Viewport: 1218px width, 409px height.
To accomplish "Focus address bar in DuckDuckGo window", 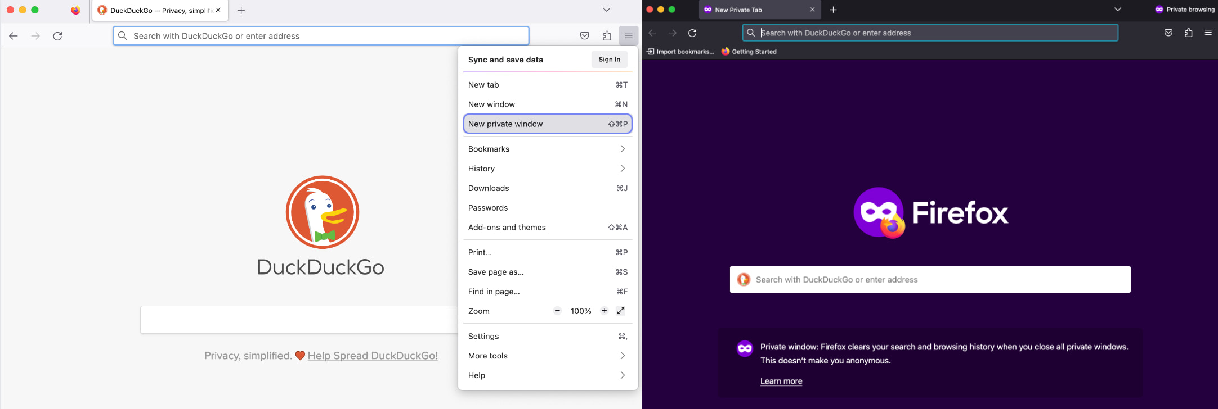I will click(321, 36).
